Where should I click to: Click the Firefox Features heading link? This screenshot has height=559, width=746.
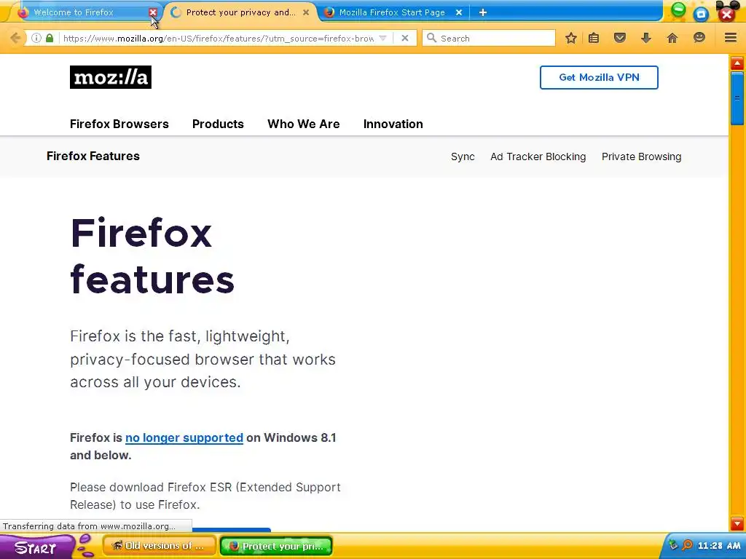click(93, 156)
